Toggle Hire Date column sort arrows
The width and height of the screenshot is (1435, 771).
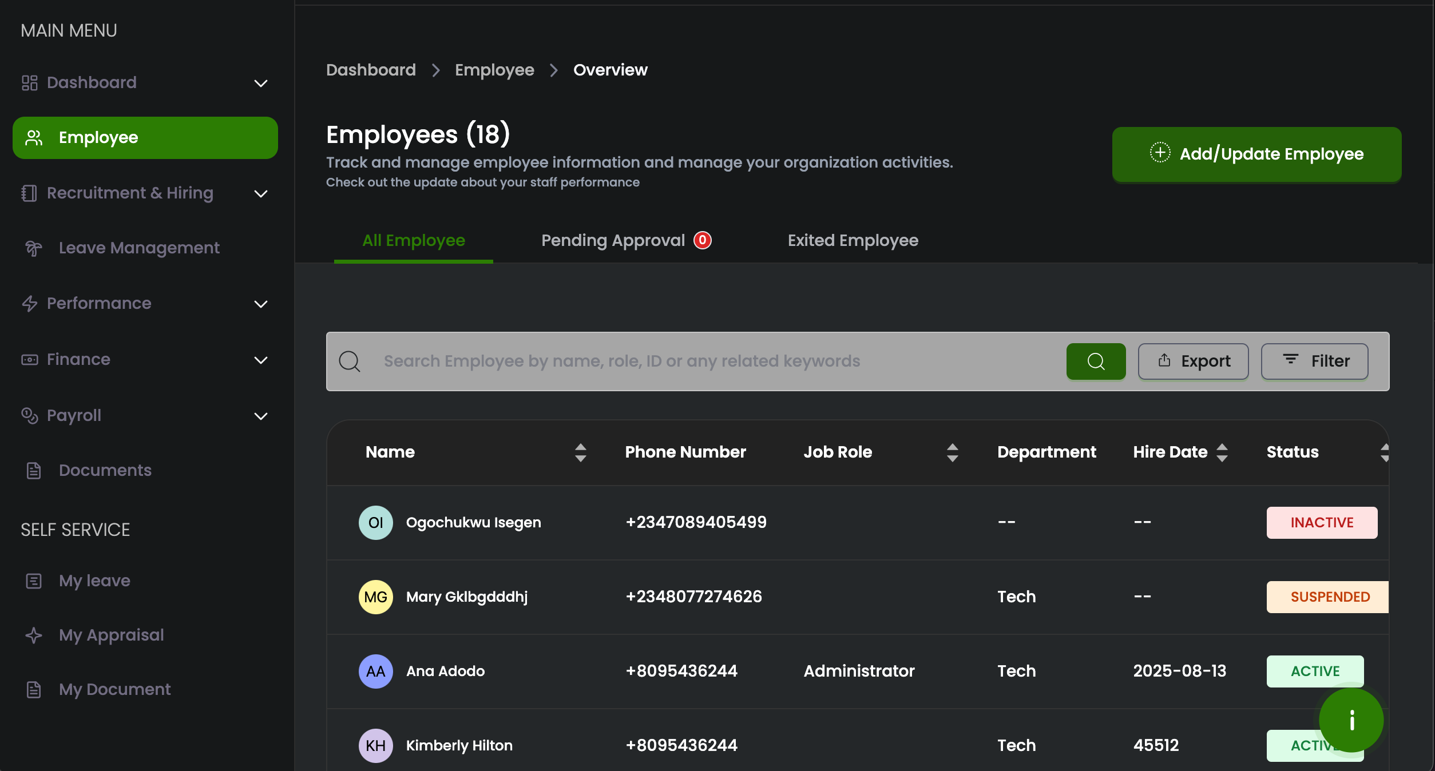tap(1222, 452)
